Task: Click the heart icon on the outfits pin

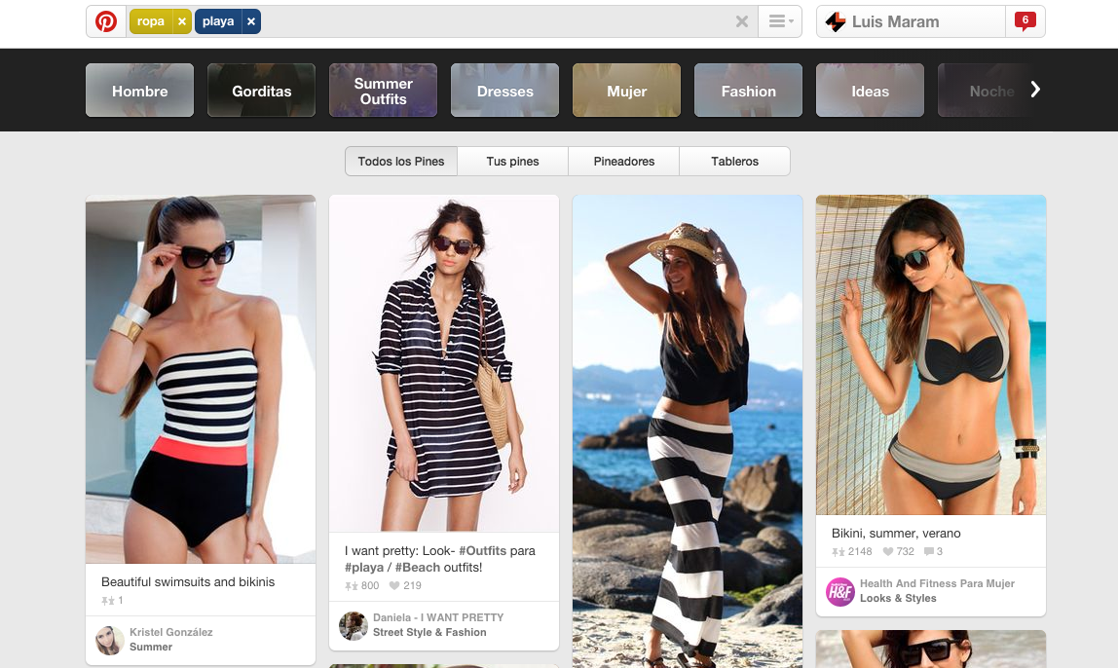Action: 394,585
